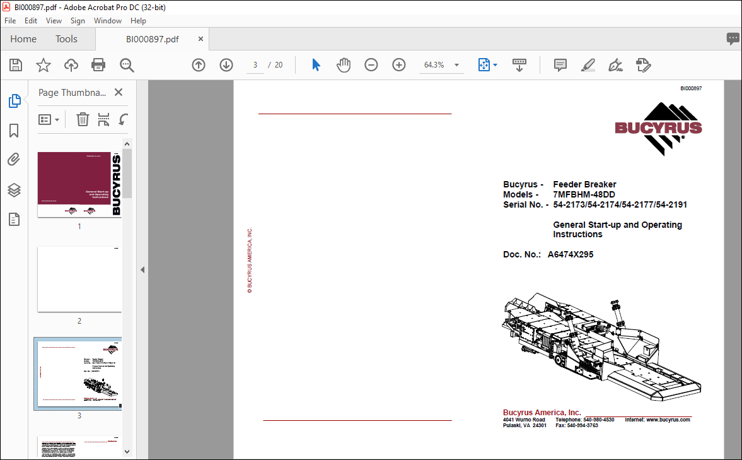Open the Edit menu

31,21
